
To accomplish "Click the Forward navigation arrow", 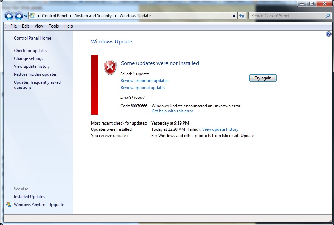I will coord(19,16).
